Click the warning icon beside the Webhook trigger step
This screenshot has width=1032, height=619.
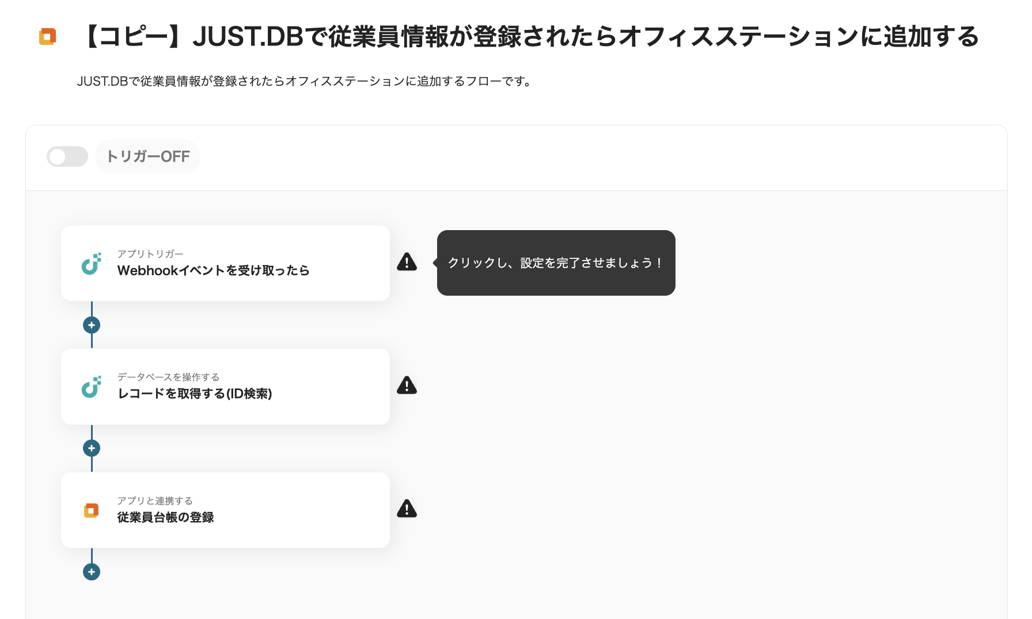coord(407,262)
